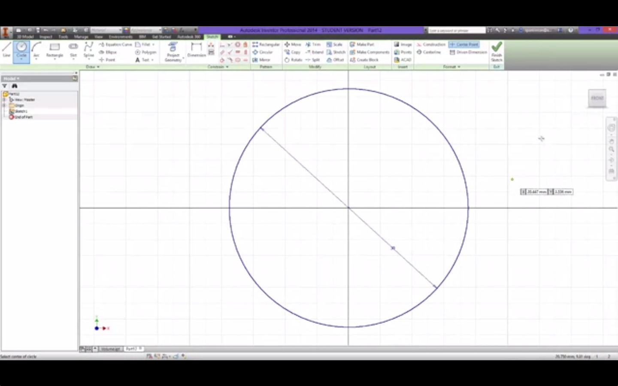
Task: Toggle Driven Dimension format
Action: pyautogui.click(x=468, y=52)
